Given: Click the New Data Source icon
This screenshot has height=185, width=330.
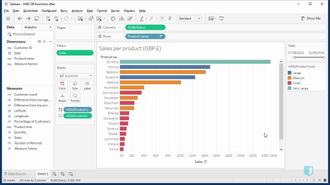Looking at the screenshot, I should coord(48,18).
